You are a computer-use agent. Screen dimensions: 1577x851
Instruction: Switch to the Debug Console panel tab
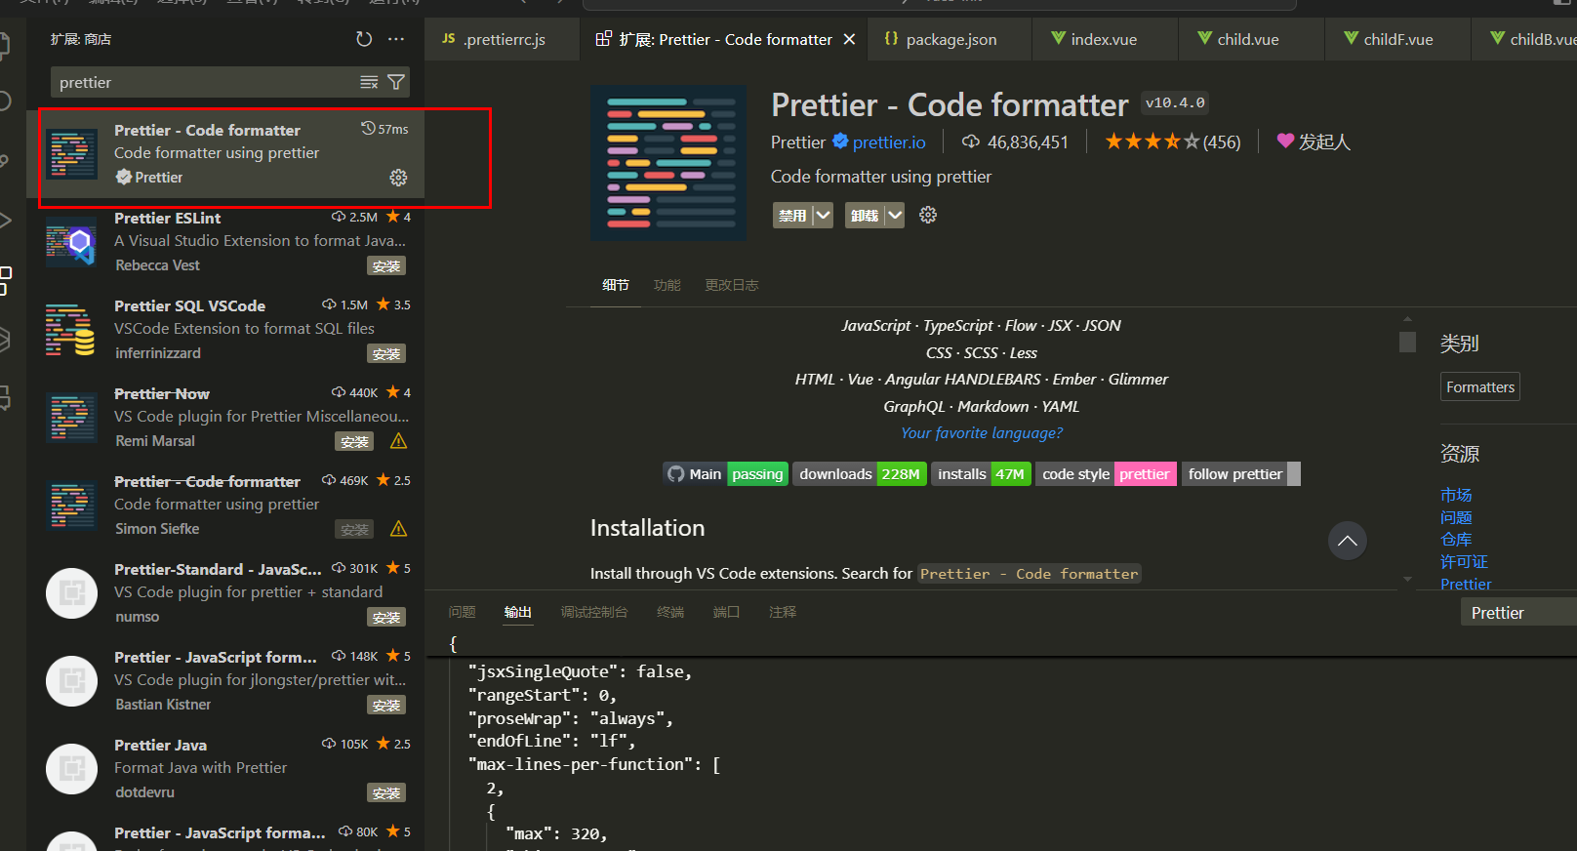coord(594,612)
